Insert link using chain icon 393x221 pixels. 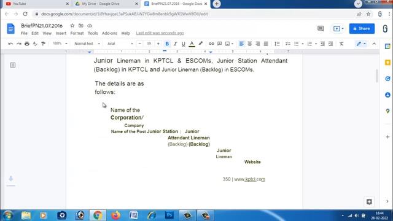tap(211, 44)
